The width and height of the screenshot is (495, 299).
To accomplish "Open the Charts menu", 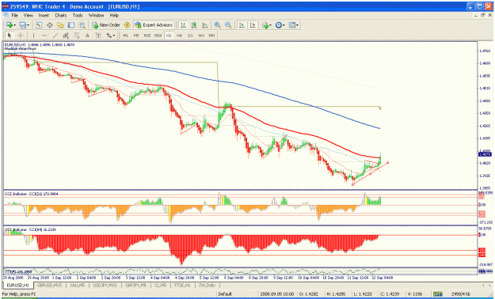I will pos(61,15).
